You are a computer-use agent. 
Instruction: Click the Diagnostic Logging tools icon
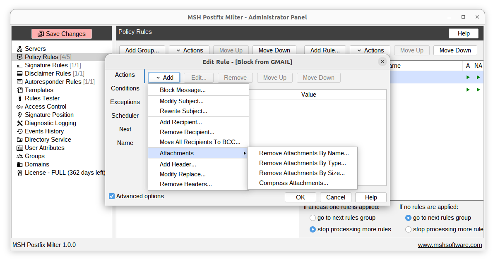(x=19, y=123)
